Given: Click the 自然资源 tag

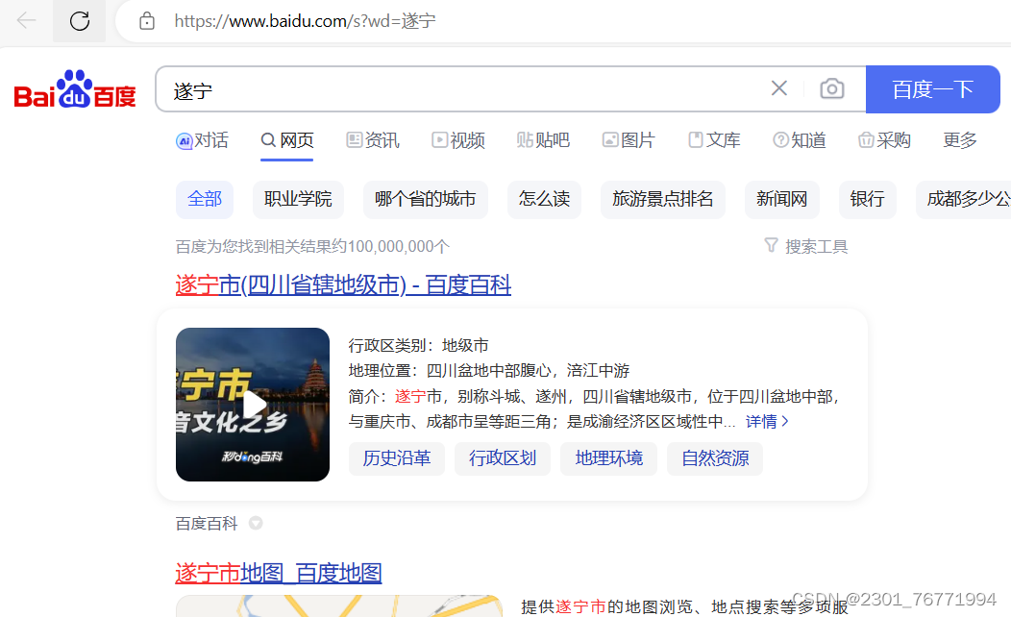Looking at the screenshot, I should click(715, 458).
